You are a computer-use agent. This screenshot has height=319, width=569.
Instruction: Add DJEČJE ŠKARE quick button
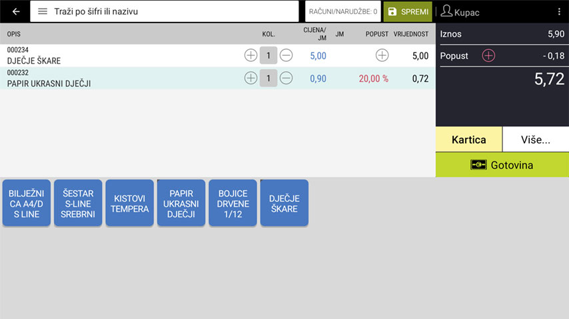[x=284, y=203]
